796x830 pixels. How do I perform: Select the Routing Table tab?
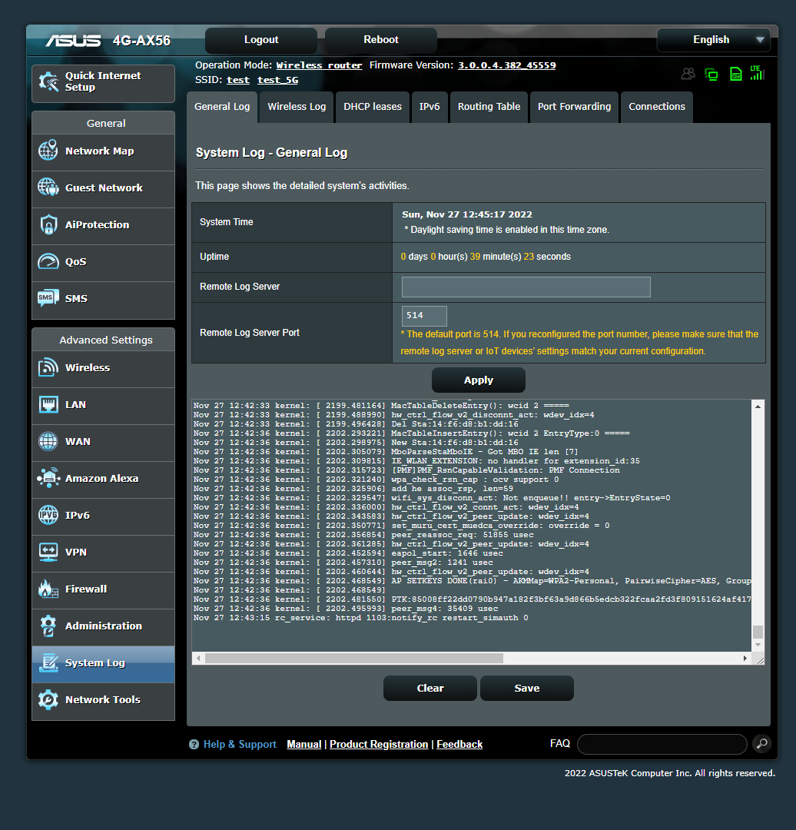click(x=489, y=107)
